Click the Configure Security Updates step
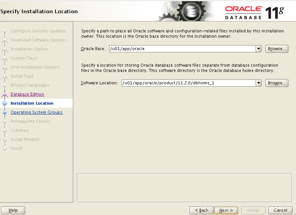 (38, 31)
